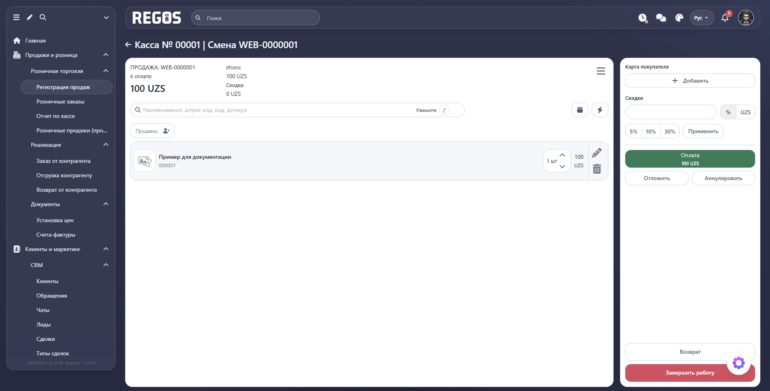This screenshot has height=391, width=770.
Task: Click the Отложить button
Action: (657, 178)
